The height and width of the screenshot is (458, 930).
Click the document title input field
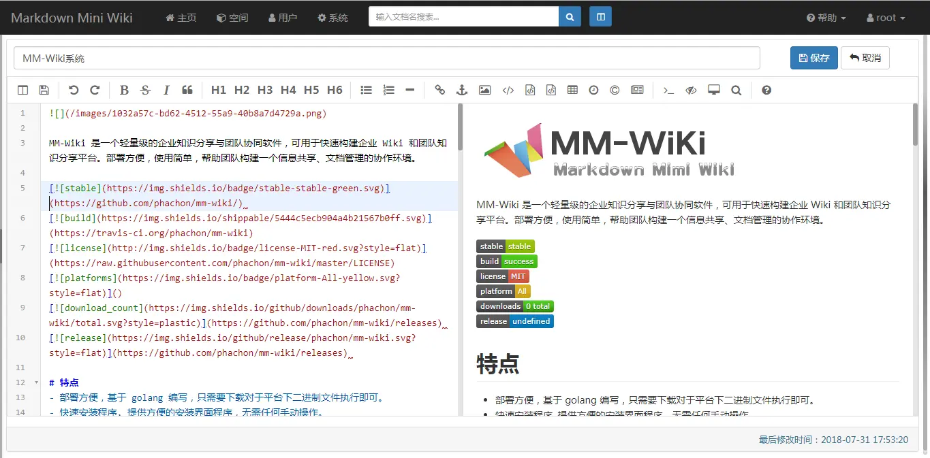tap(386, 58)
